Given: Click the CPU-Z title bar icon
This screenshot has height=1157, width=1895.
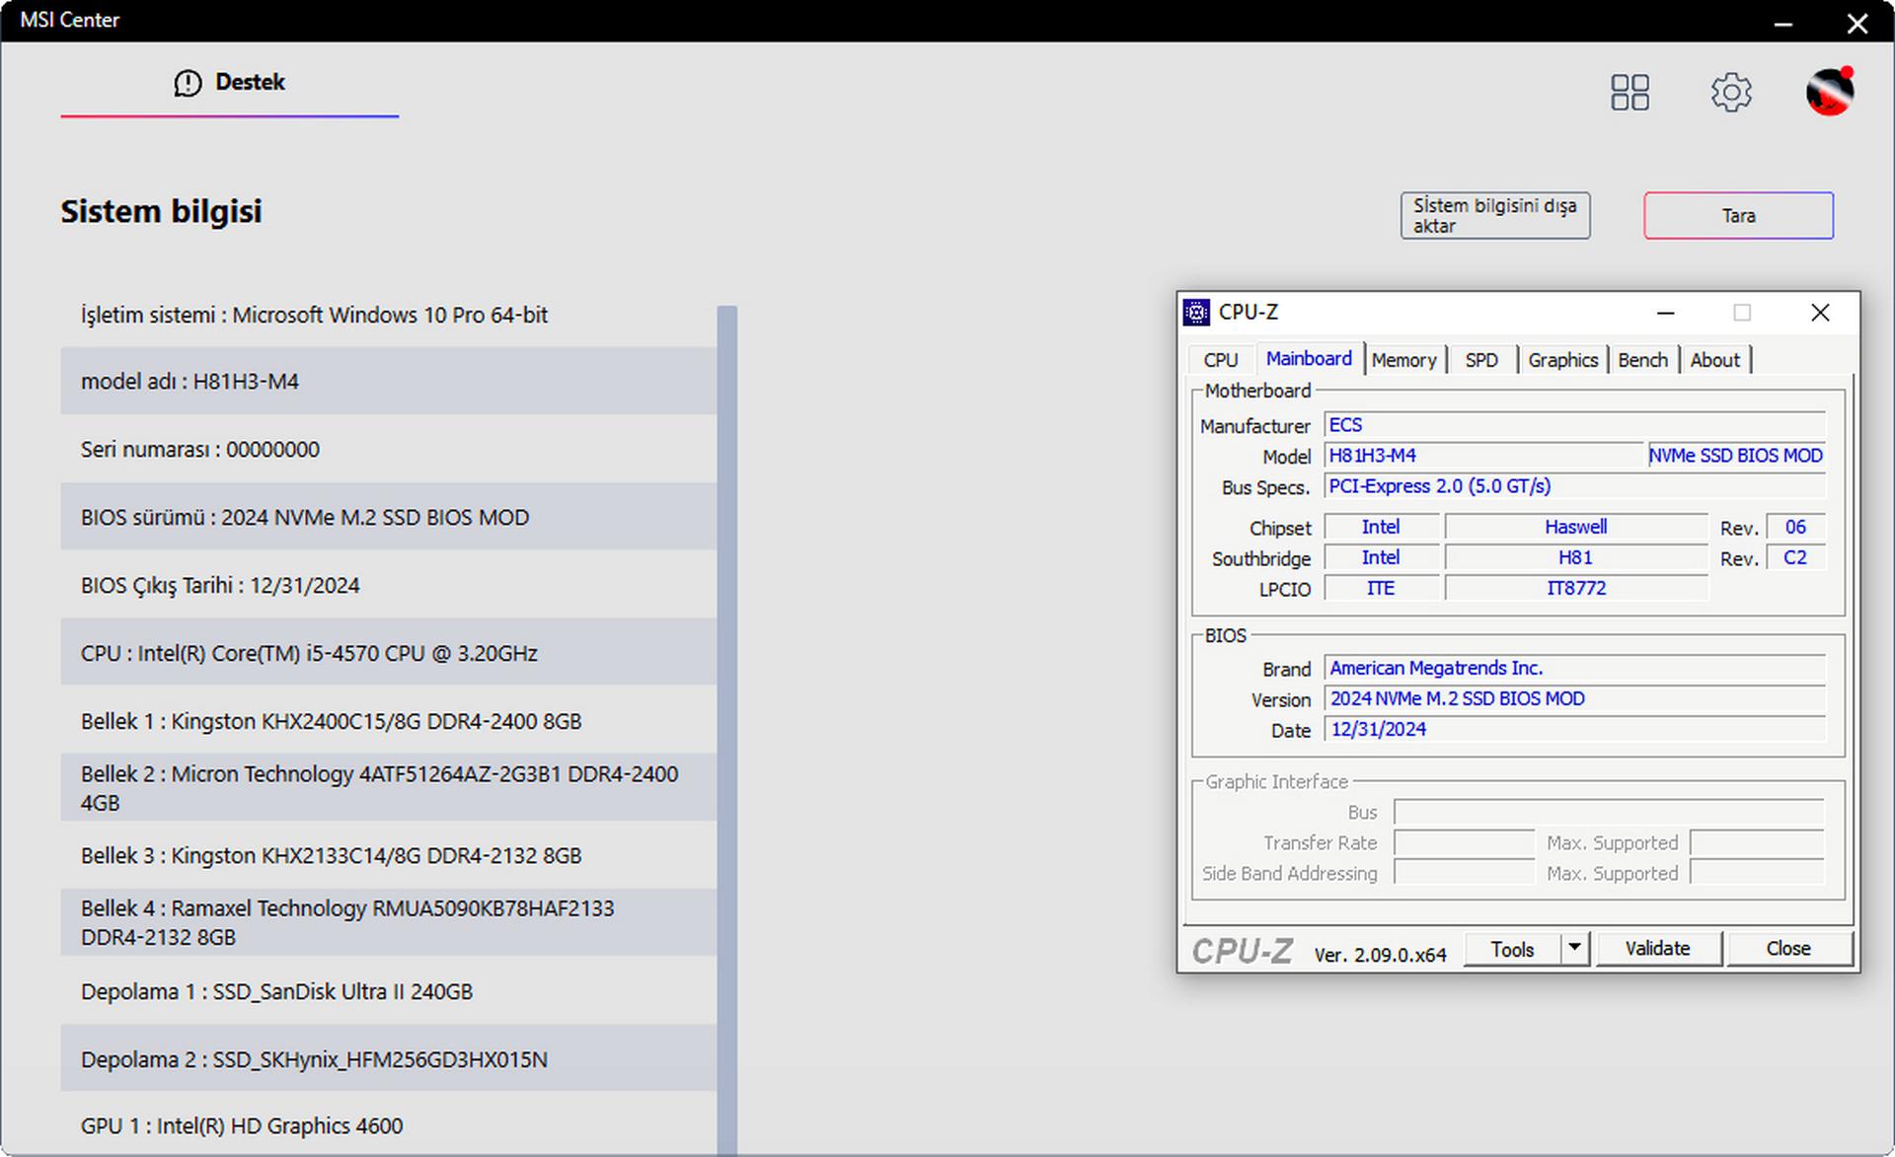Looking at the screenshot, I should pos(1196,313).
